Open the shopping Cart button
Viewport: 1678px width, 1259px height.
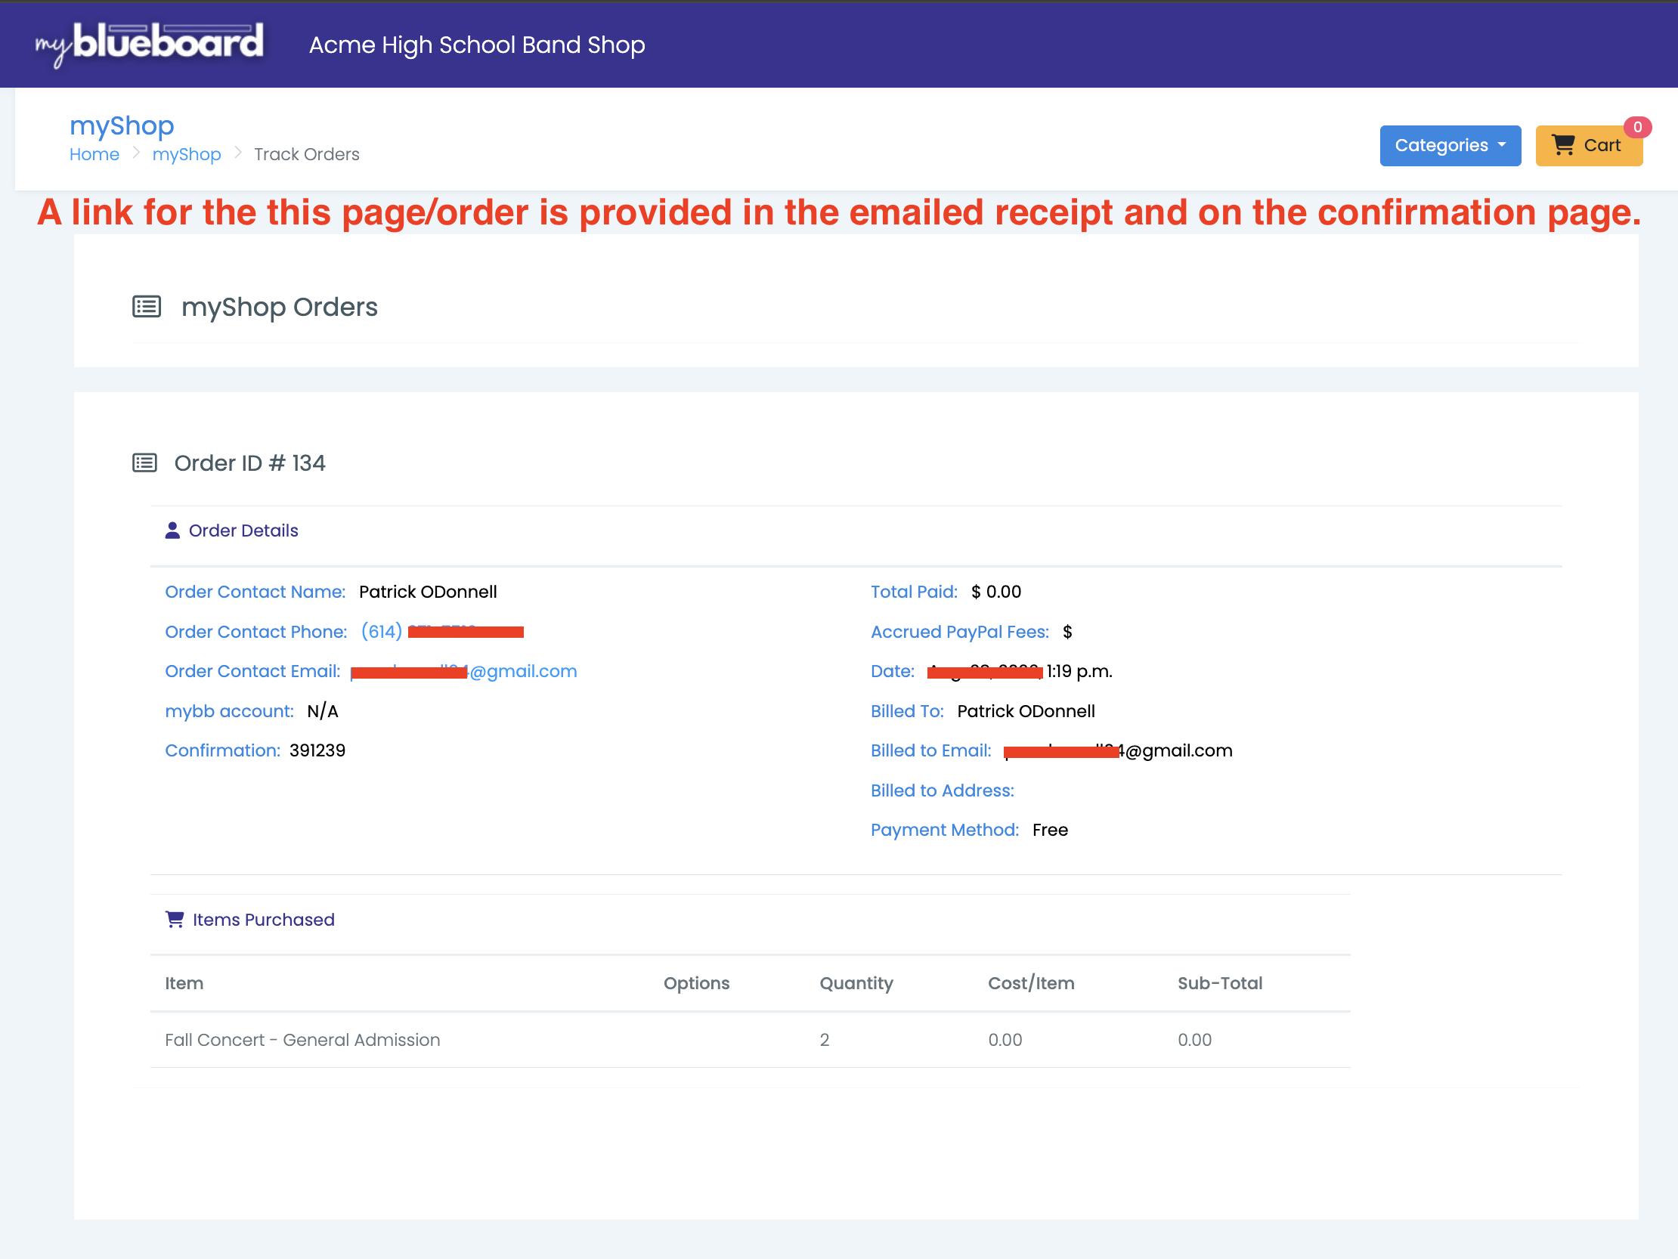tap(1589, 145)
